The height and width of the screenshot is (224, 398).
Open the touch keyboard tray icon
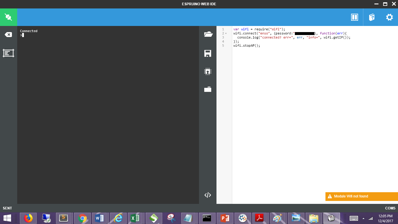point(354,218)
